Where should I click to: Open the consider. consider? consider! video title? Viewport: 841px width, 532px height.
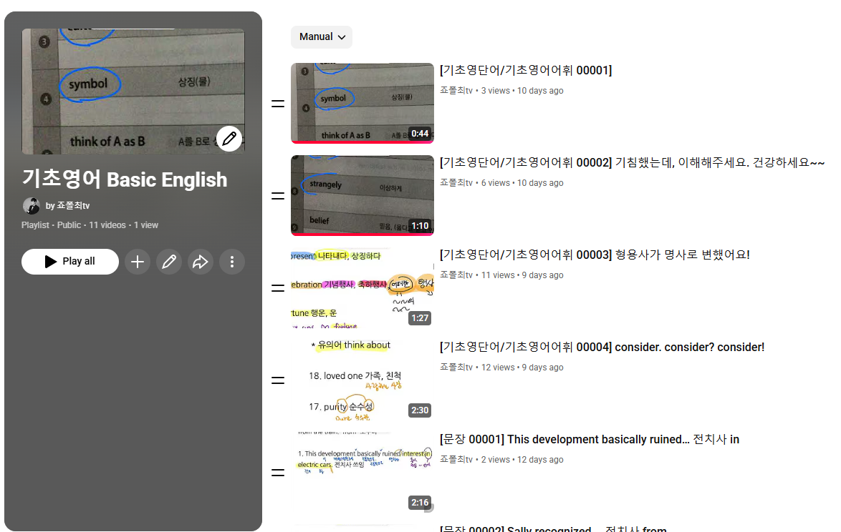(602, 347)
